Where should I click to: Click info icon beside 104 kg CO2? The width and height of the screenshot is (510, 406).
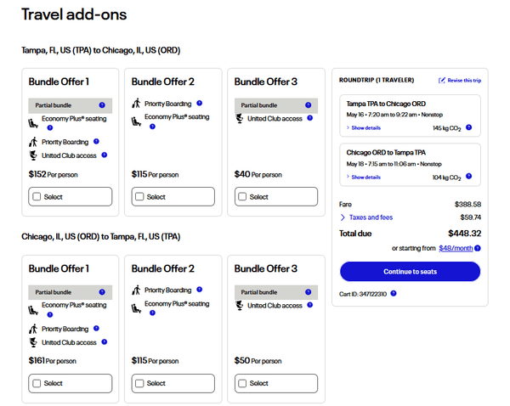(x=468, y=177)
